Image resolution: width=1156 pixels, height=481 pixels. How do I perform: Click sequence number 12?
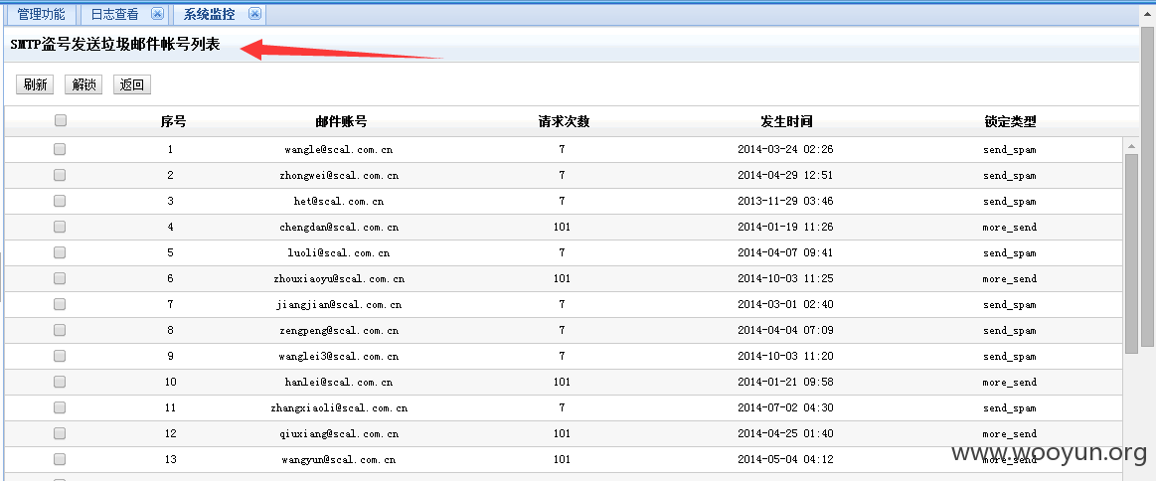170,433
